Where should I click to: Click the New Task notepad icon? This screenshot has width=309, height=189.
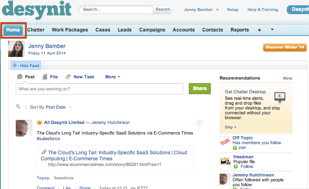[68, 77]
